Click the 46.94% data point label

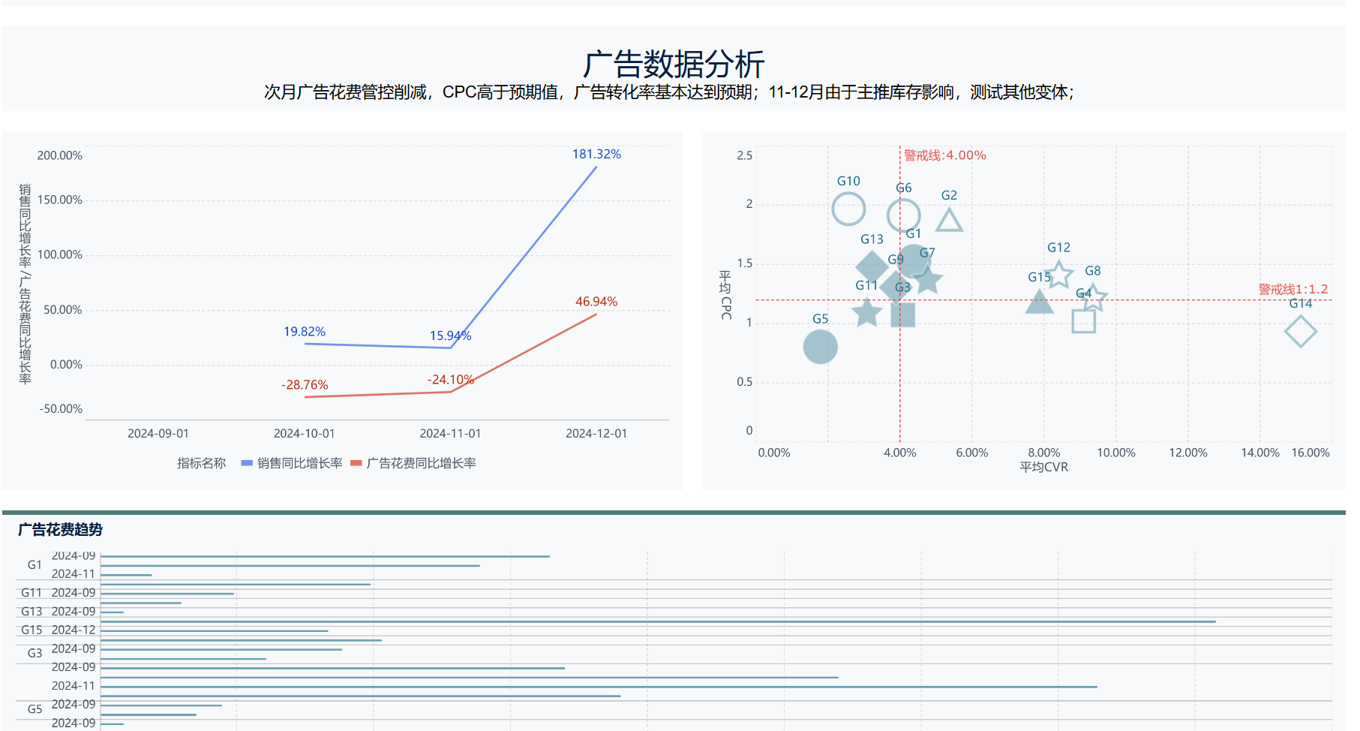(x=596, y=302)
